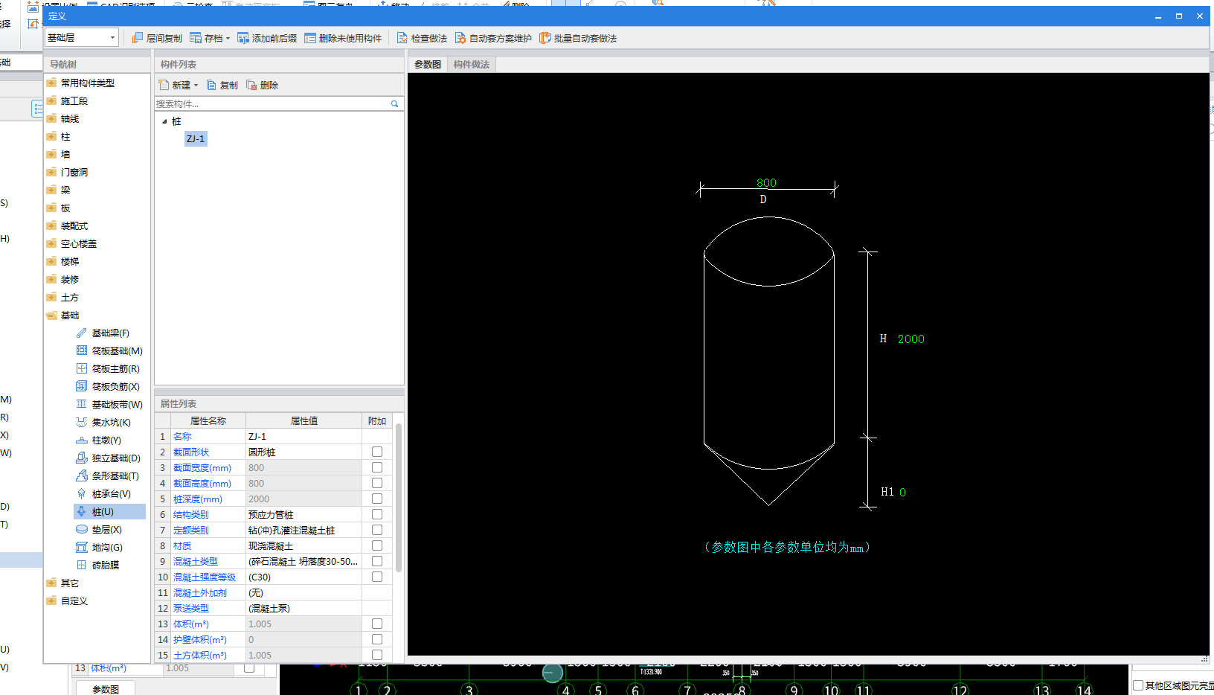Select component ZJ-1 in list

[x=196, y=139]
